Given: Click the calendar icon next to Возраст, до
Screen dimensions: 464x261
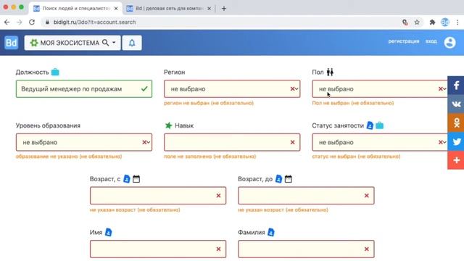Looking at the screenshot, I should [289, 179].
